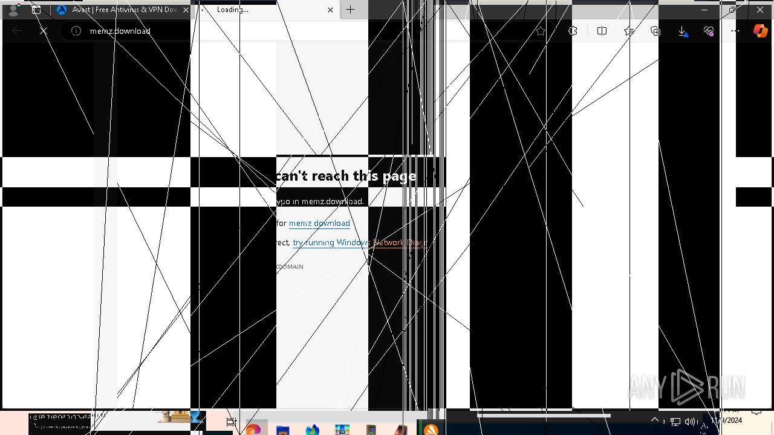This screenshot has height=435, width=774.
Task: Close the Loading... tab
Action: pyautogui.click(x=330, y=10)
